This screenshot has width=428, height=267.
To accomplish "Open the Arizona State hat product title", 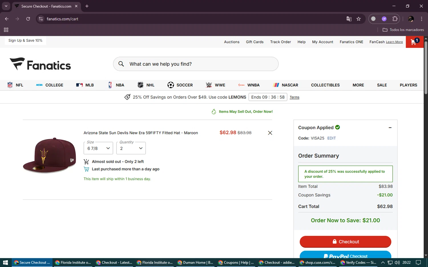I will point(141,133).
